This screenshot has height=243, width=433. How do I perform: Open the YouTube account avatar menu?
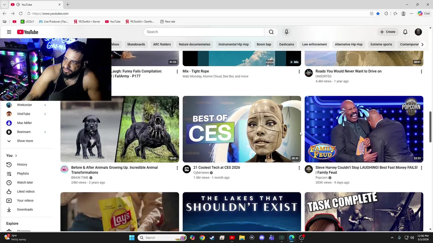(x=418, y=32)
